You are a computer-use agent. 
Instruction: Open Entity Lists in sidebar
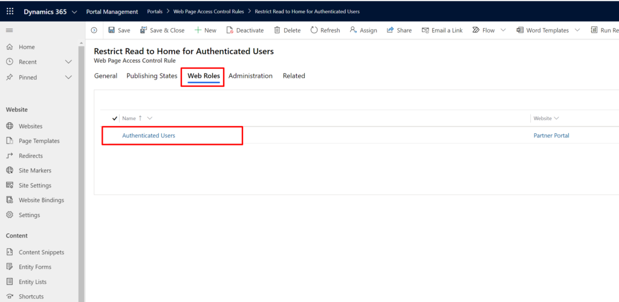coord(33,282)
